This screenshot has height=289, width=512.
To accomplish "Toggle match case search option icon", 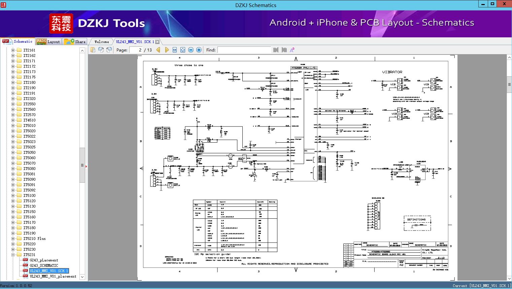I will (x=292, y=50).
